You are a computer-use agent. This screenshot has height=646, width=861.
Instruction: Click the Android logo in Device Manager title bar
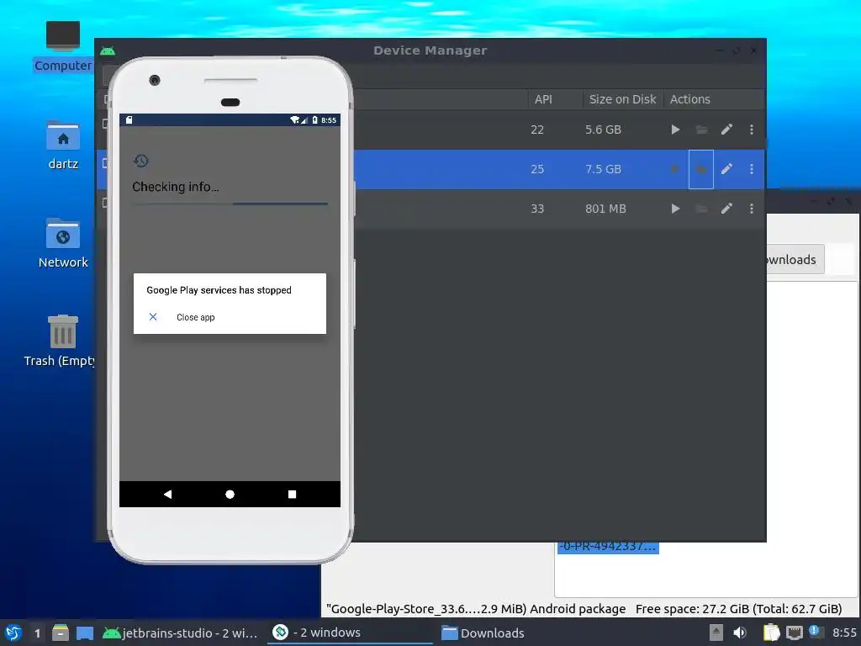[108, 51]
